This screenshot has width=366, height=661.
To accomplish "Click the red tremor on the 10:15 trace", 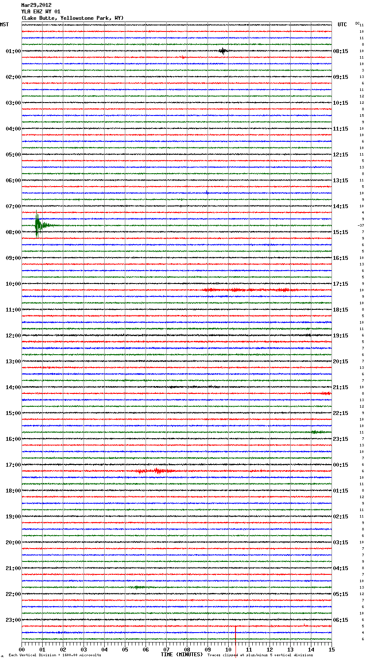I will [252, 290].
